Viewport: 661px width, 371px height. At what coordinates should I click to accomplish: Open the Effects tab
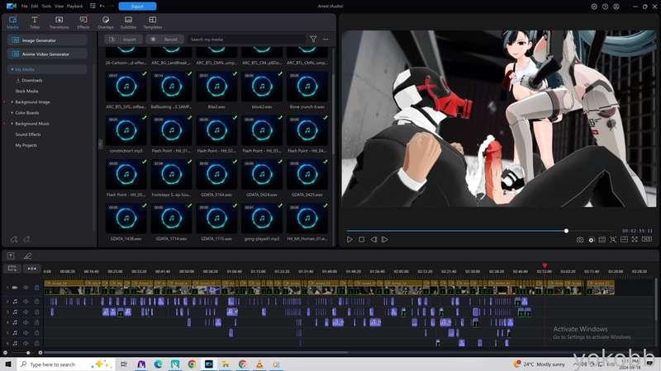click(x=83, y=22)
